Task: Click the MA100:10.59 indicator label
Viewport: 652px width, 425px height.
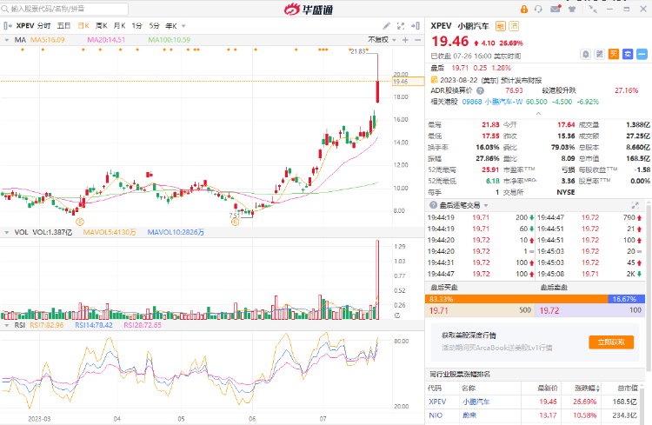Action: [170, 40]
